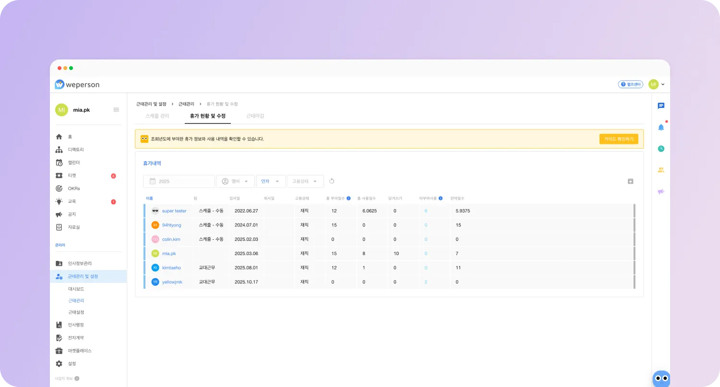Collapse sidebar with the hamburger icon
720x387 pixels.
116,110
